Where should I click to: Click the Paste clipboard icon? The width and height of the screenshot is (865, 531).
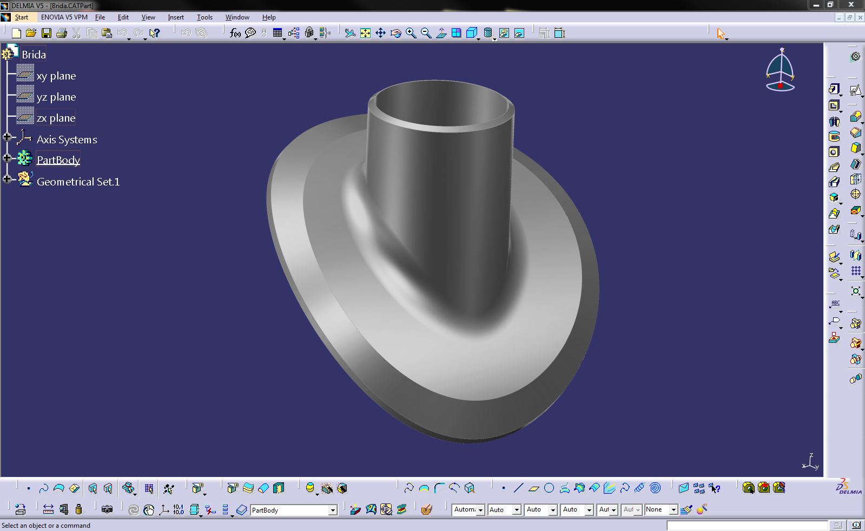(x=107, y=33)
